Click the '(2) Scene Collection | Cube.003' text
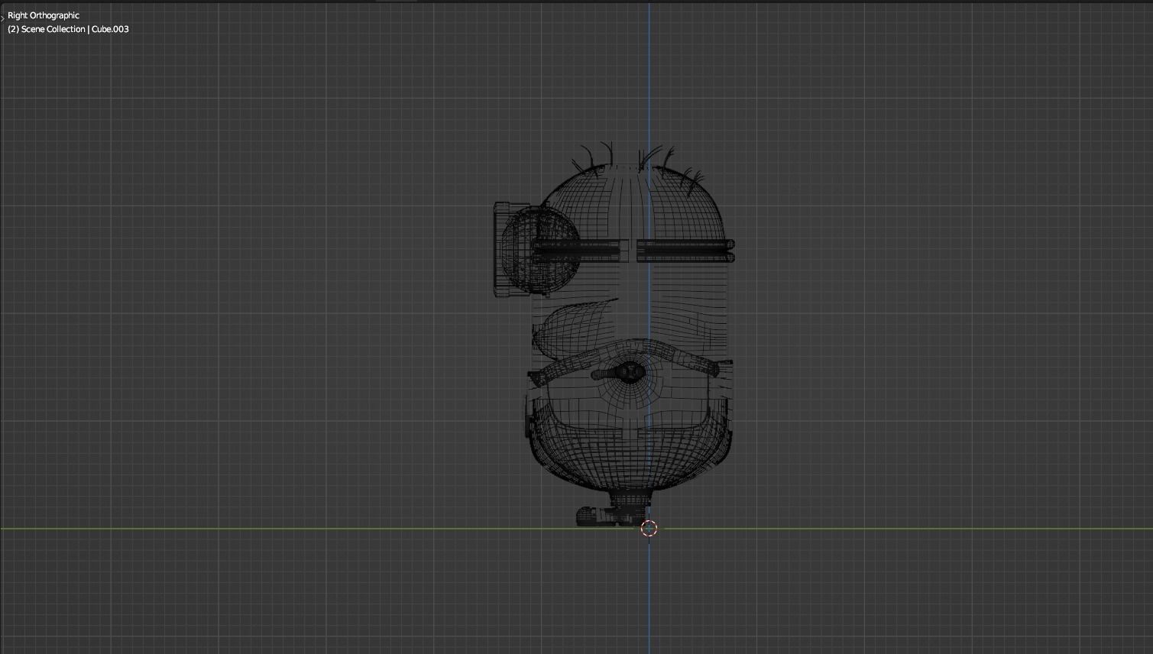This screenshot has width=1153, height=654. [68, 29]
